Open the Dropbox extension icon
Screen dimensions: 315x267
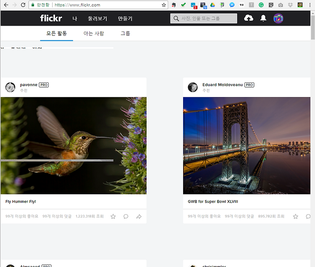click(290, 5)
